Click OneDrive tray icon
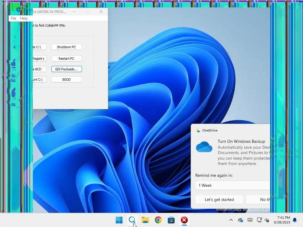This screenshot has height=227, width=303. tap(240, 220)
